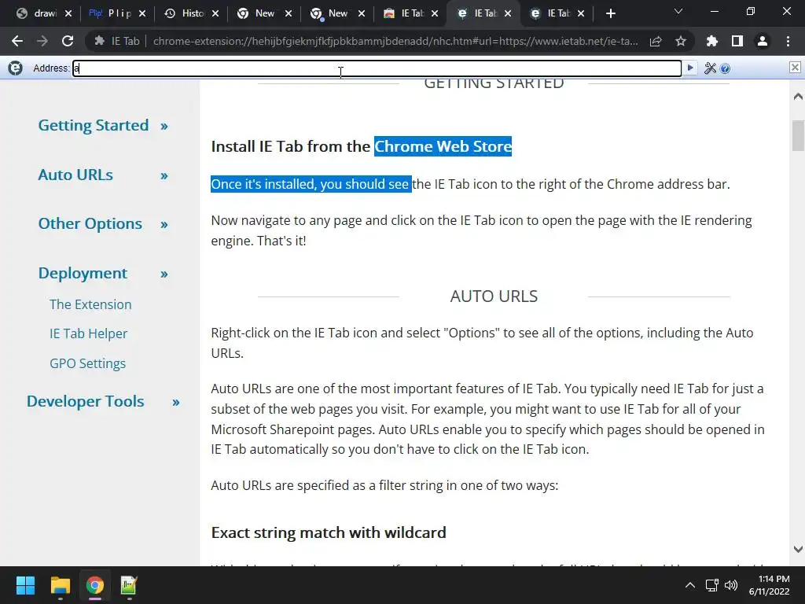The image size is (805, 604).
Task: Expand chevron next to Developer Tools
Action: [175, 403]
